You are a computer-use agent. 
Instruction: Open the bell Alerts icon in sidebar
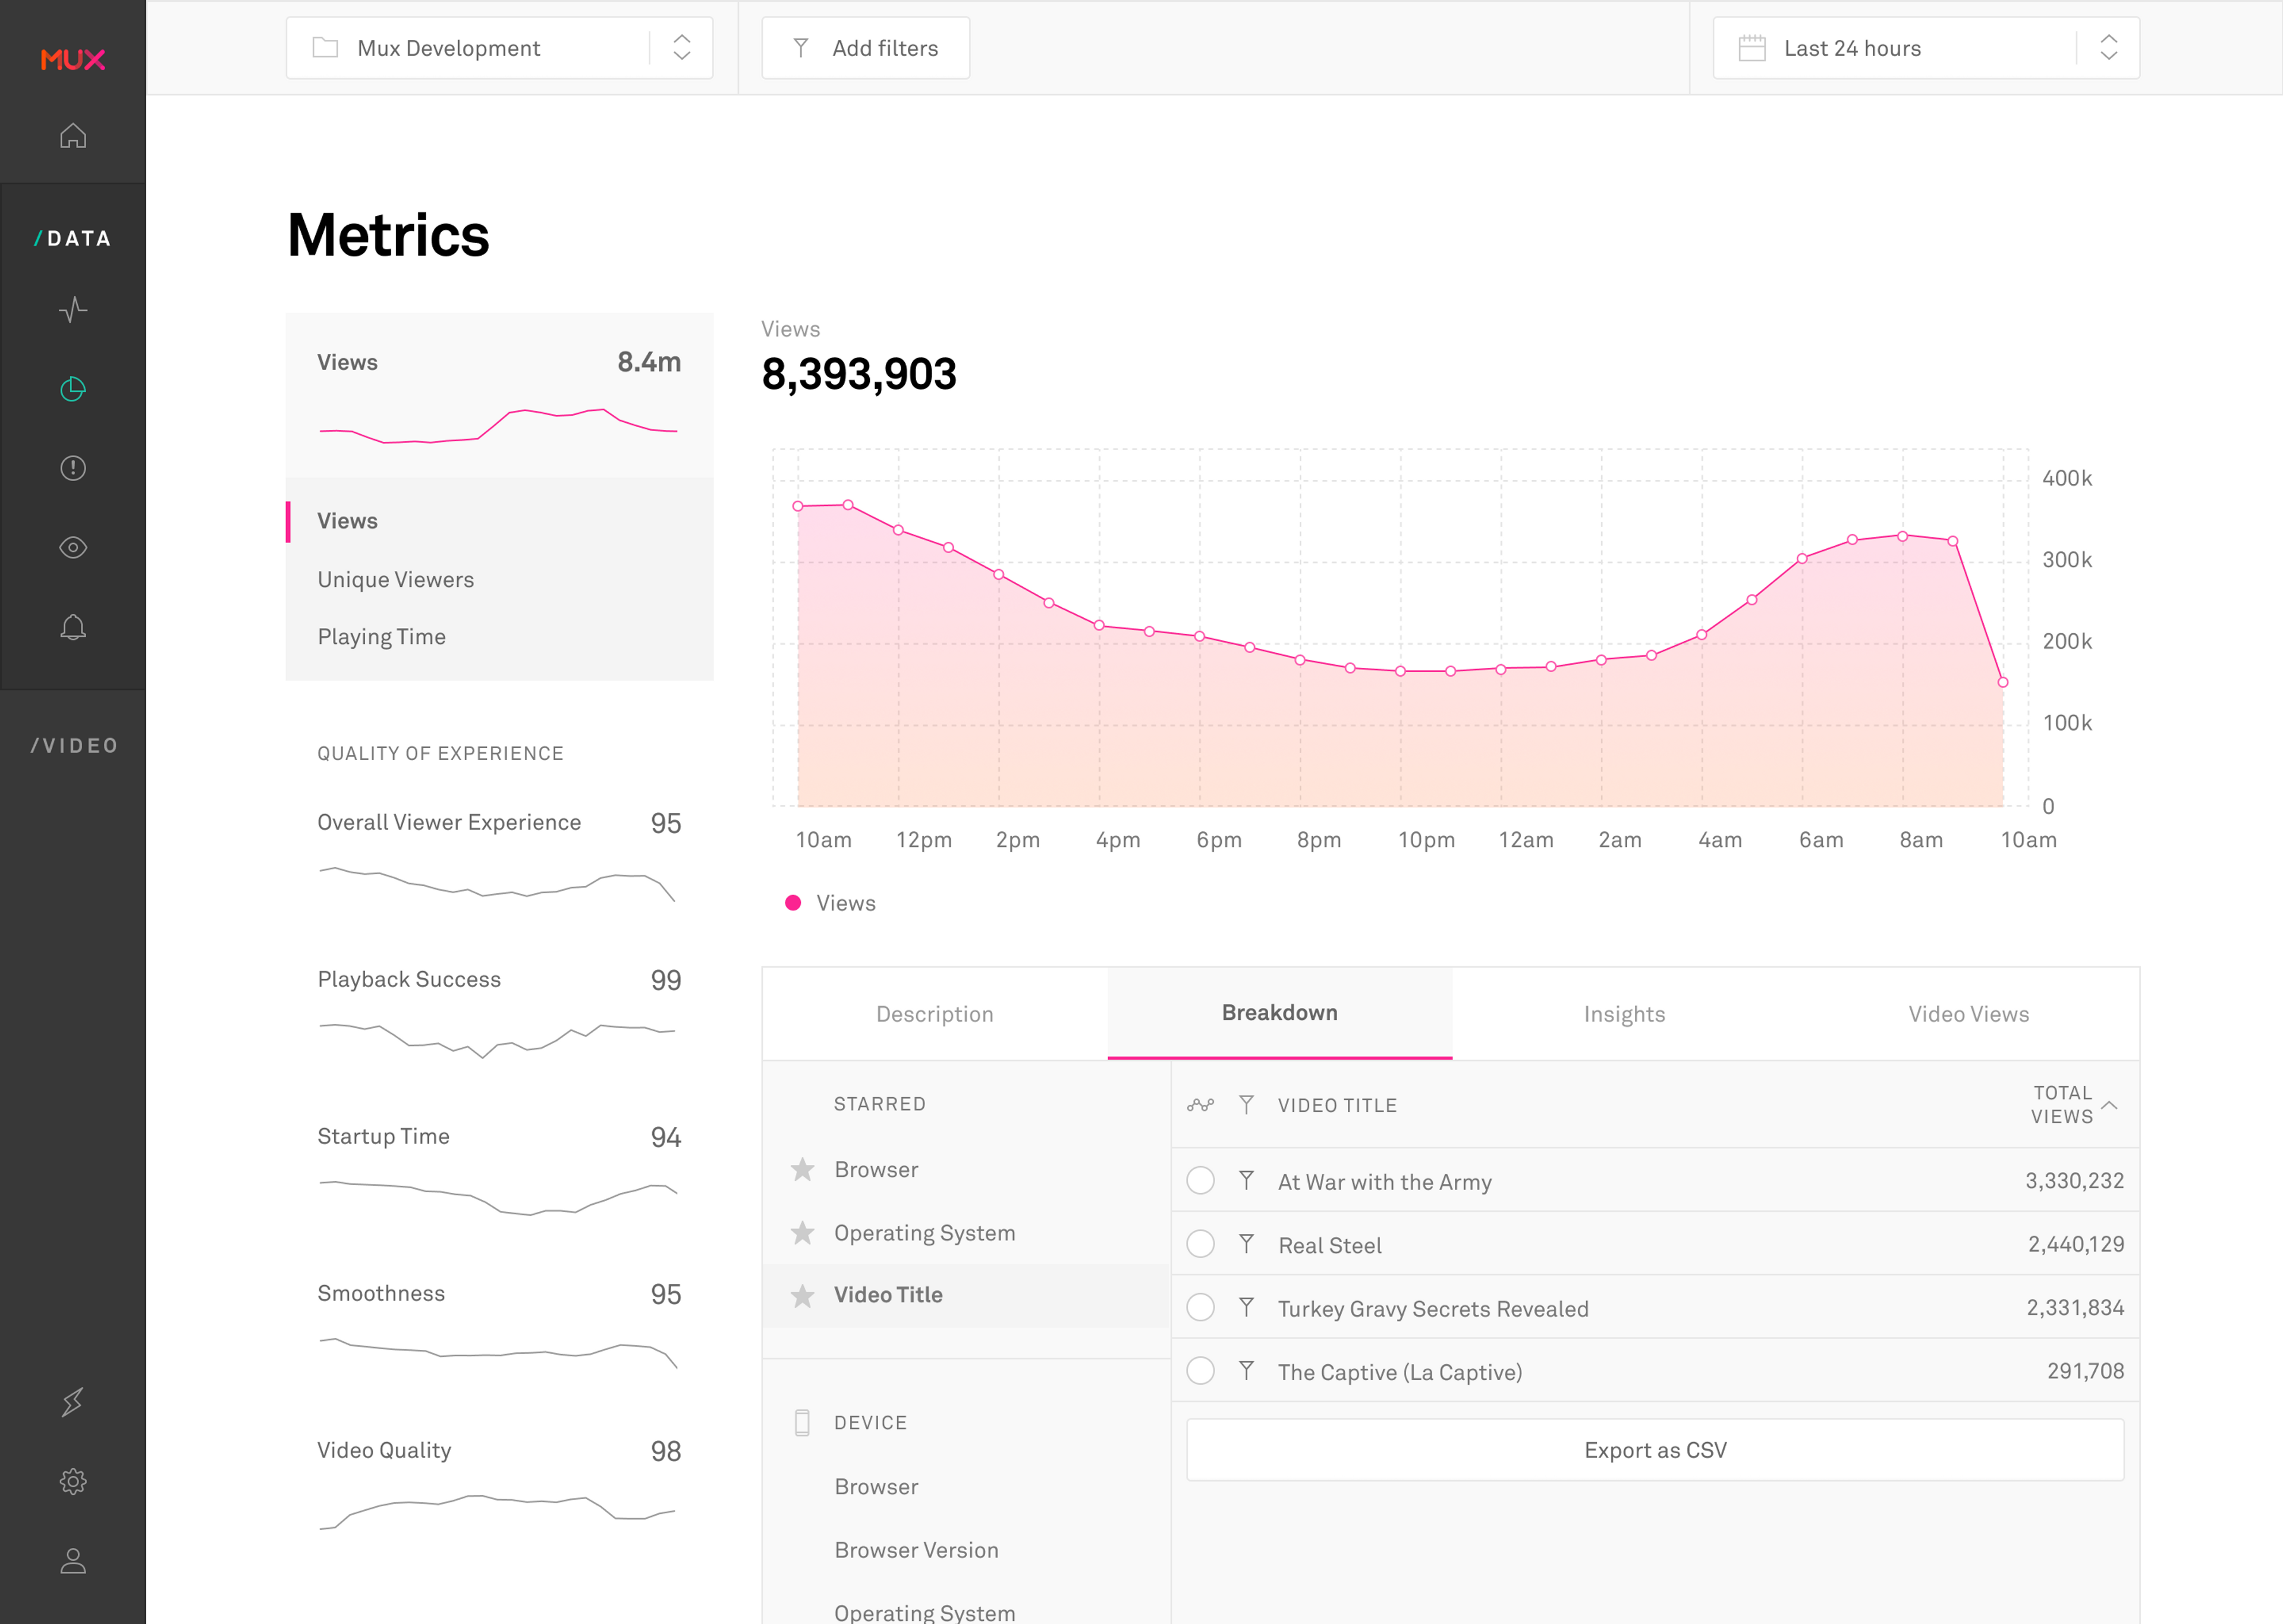(x=73, y=627)
